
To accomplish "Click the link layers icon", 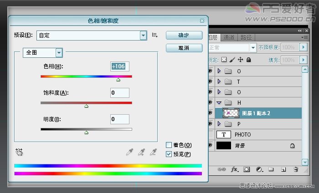I will (221, 169).
